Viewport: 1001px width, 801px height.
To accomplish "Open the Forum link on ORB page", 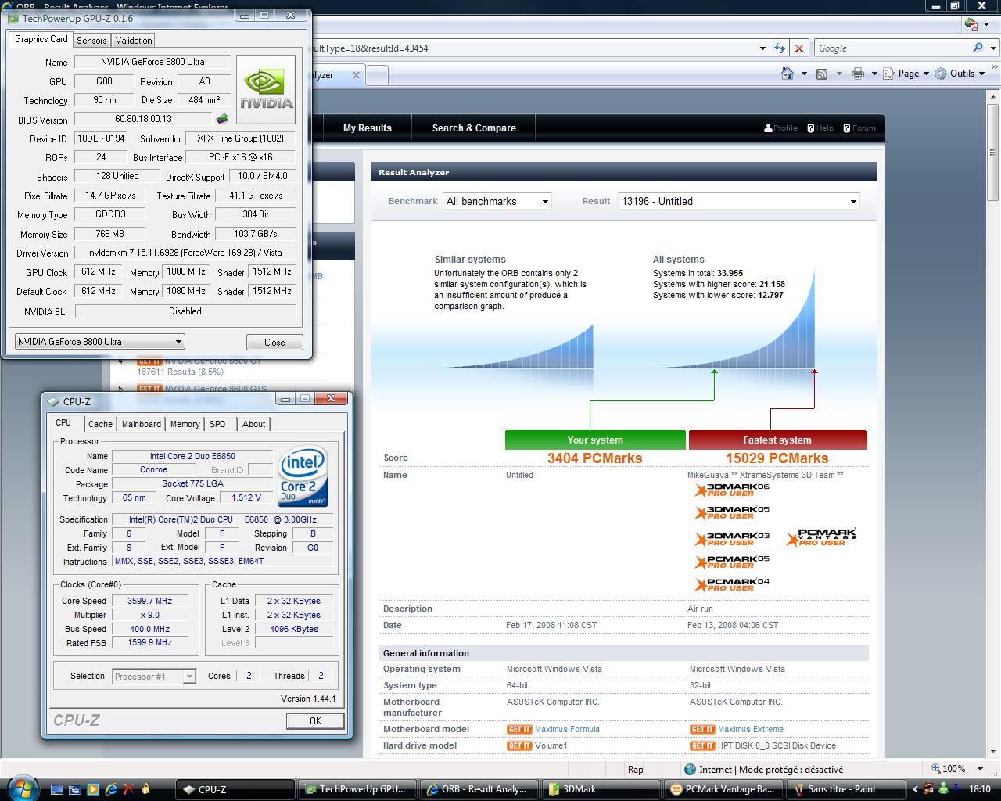I will 859,128.
